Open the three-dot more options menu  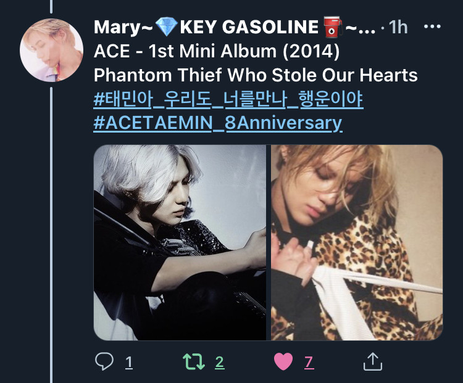pyautogui.click(x=432, y=27)
